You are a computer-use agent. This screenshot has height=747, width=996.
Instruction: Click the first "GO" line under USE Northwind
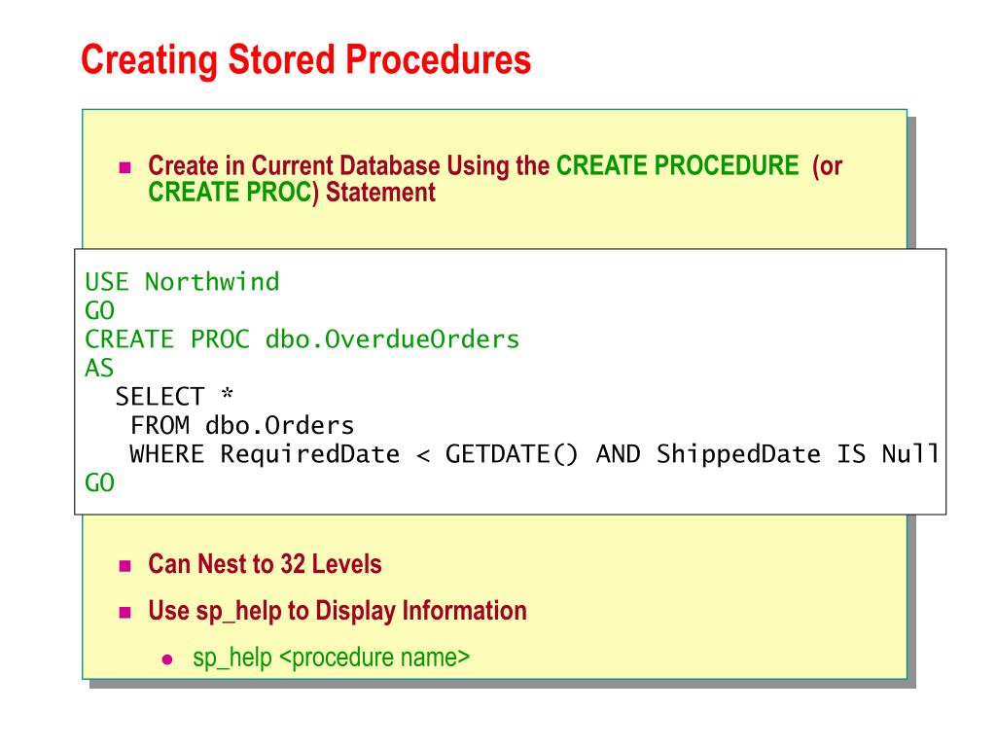click(99, 310)
